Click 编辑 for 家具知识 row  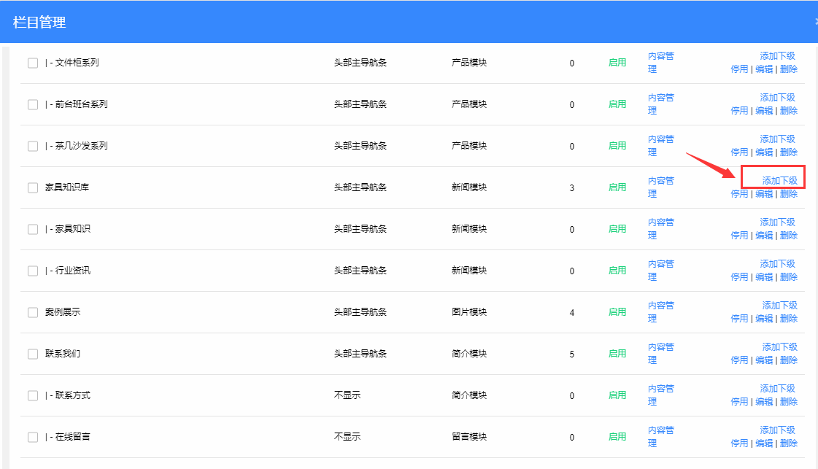click(764, 236)
